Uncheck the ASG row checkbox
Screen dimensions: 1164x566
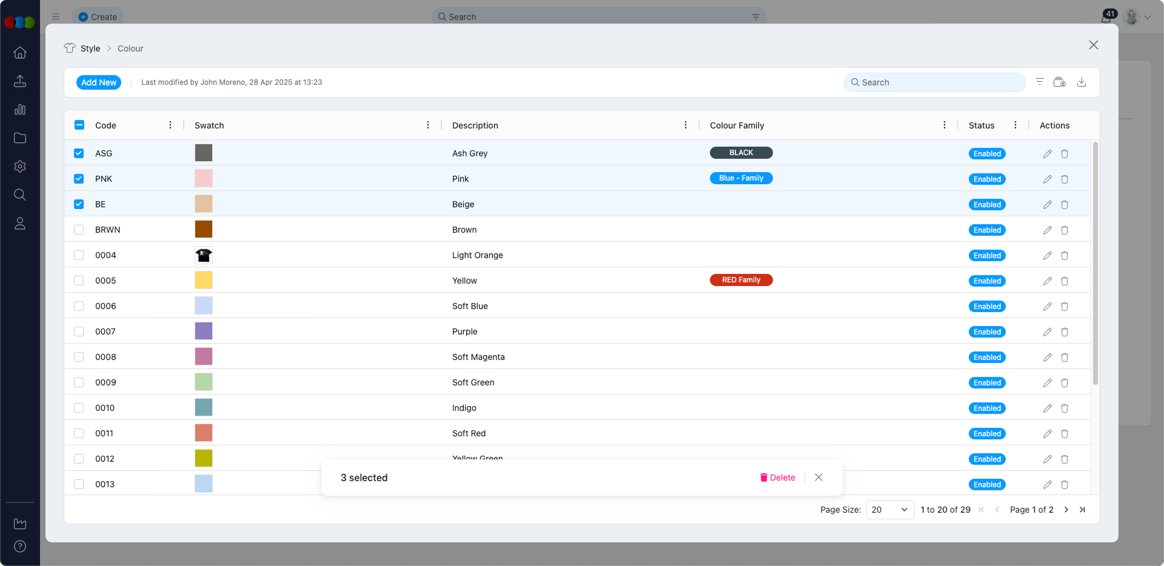point(79,153)
